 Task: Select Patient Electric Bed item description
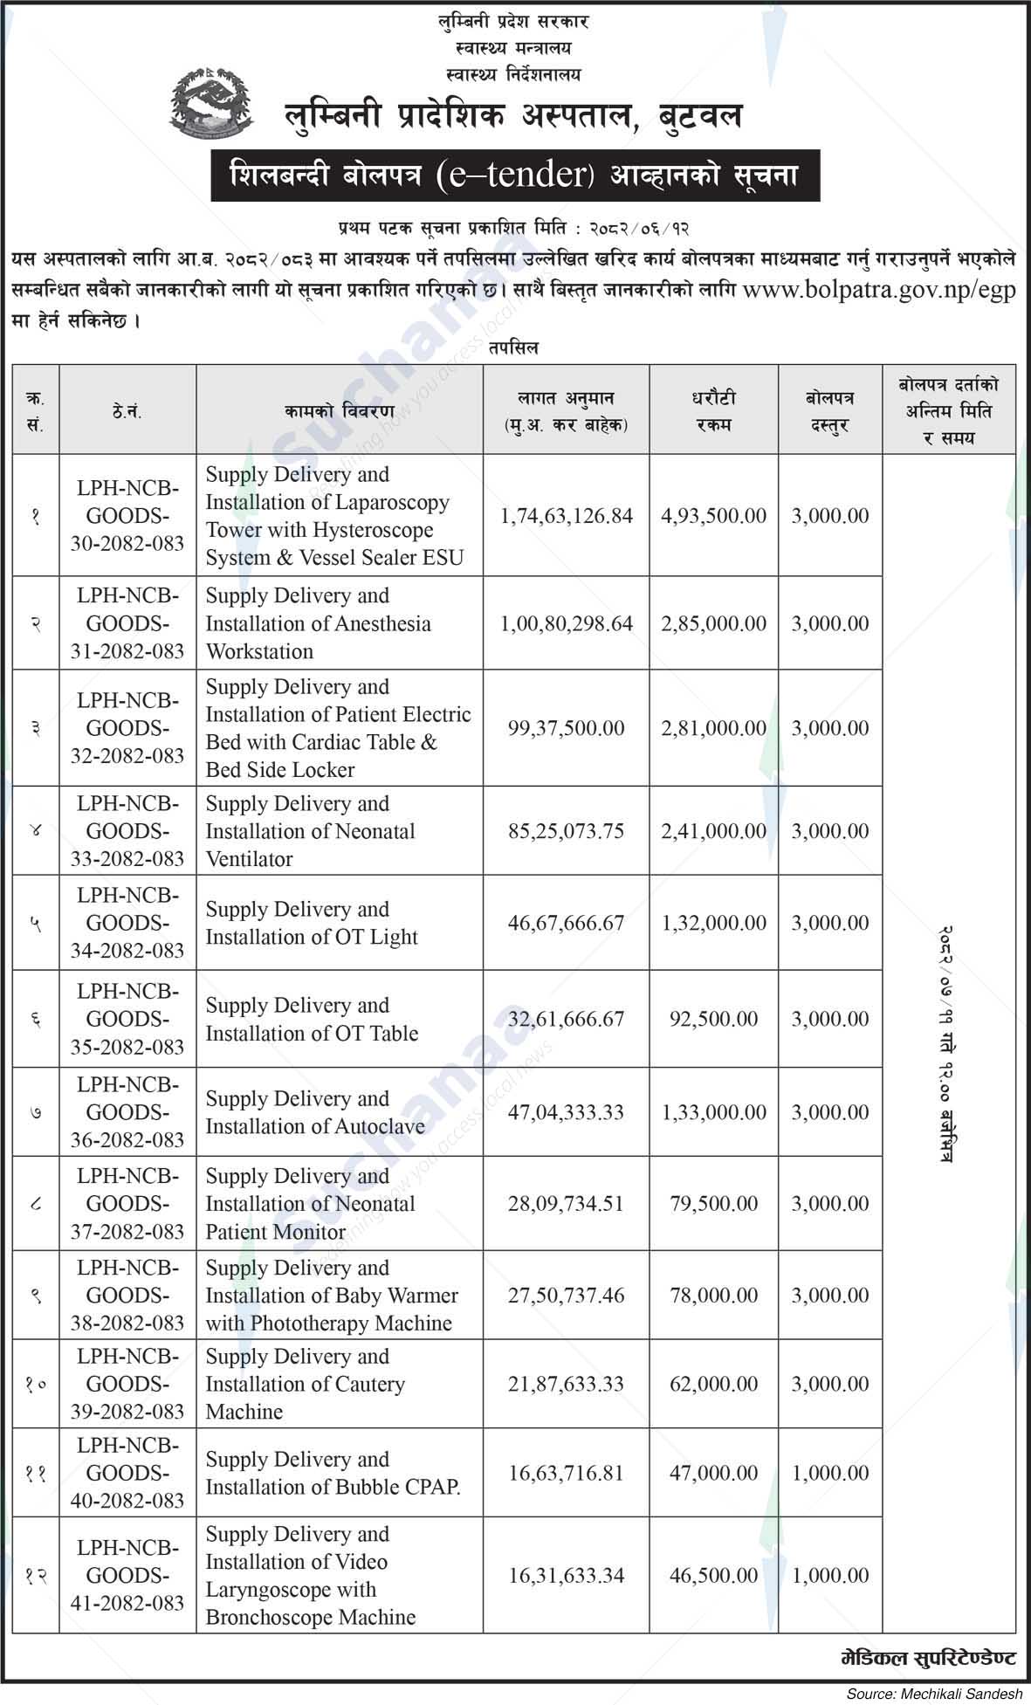coord(338,728)
